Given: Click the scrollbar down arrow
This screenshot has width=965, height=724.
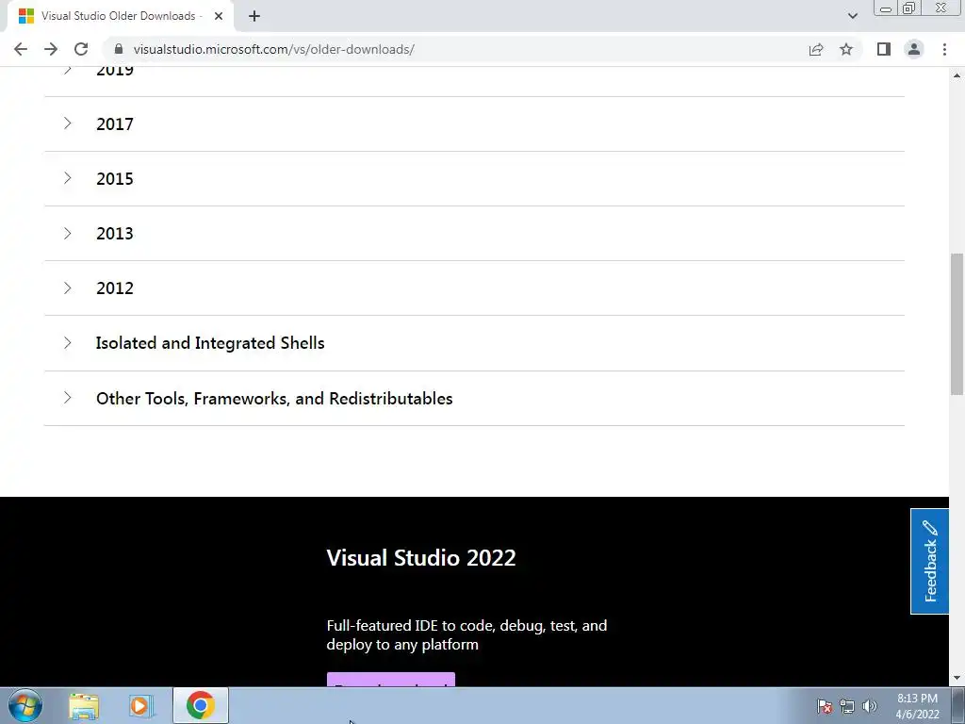Looking at the screenshot, I should click(x=957, y=679).
